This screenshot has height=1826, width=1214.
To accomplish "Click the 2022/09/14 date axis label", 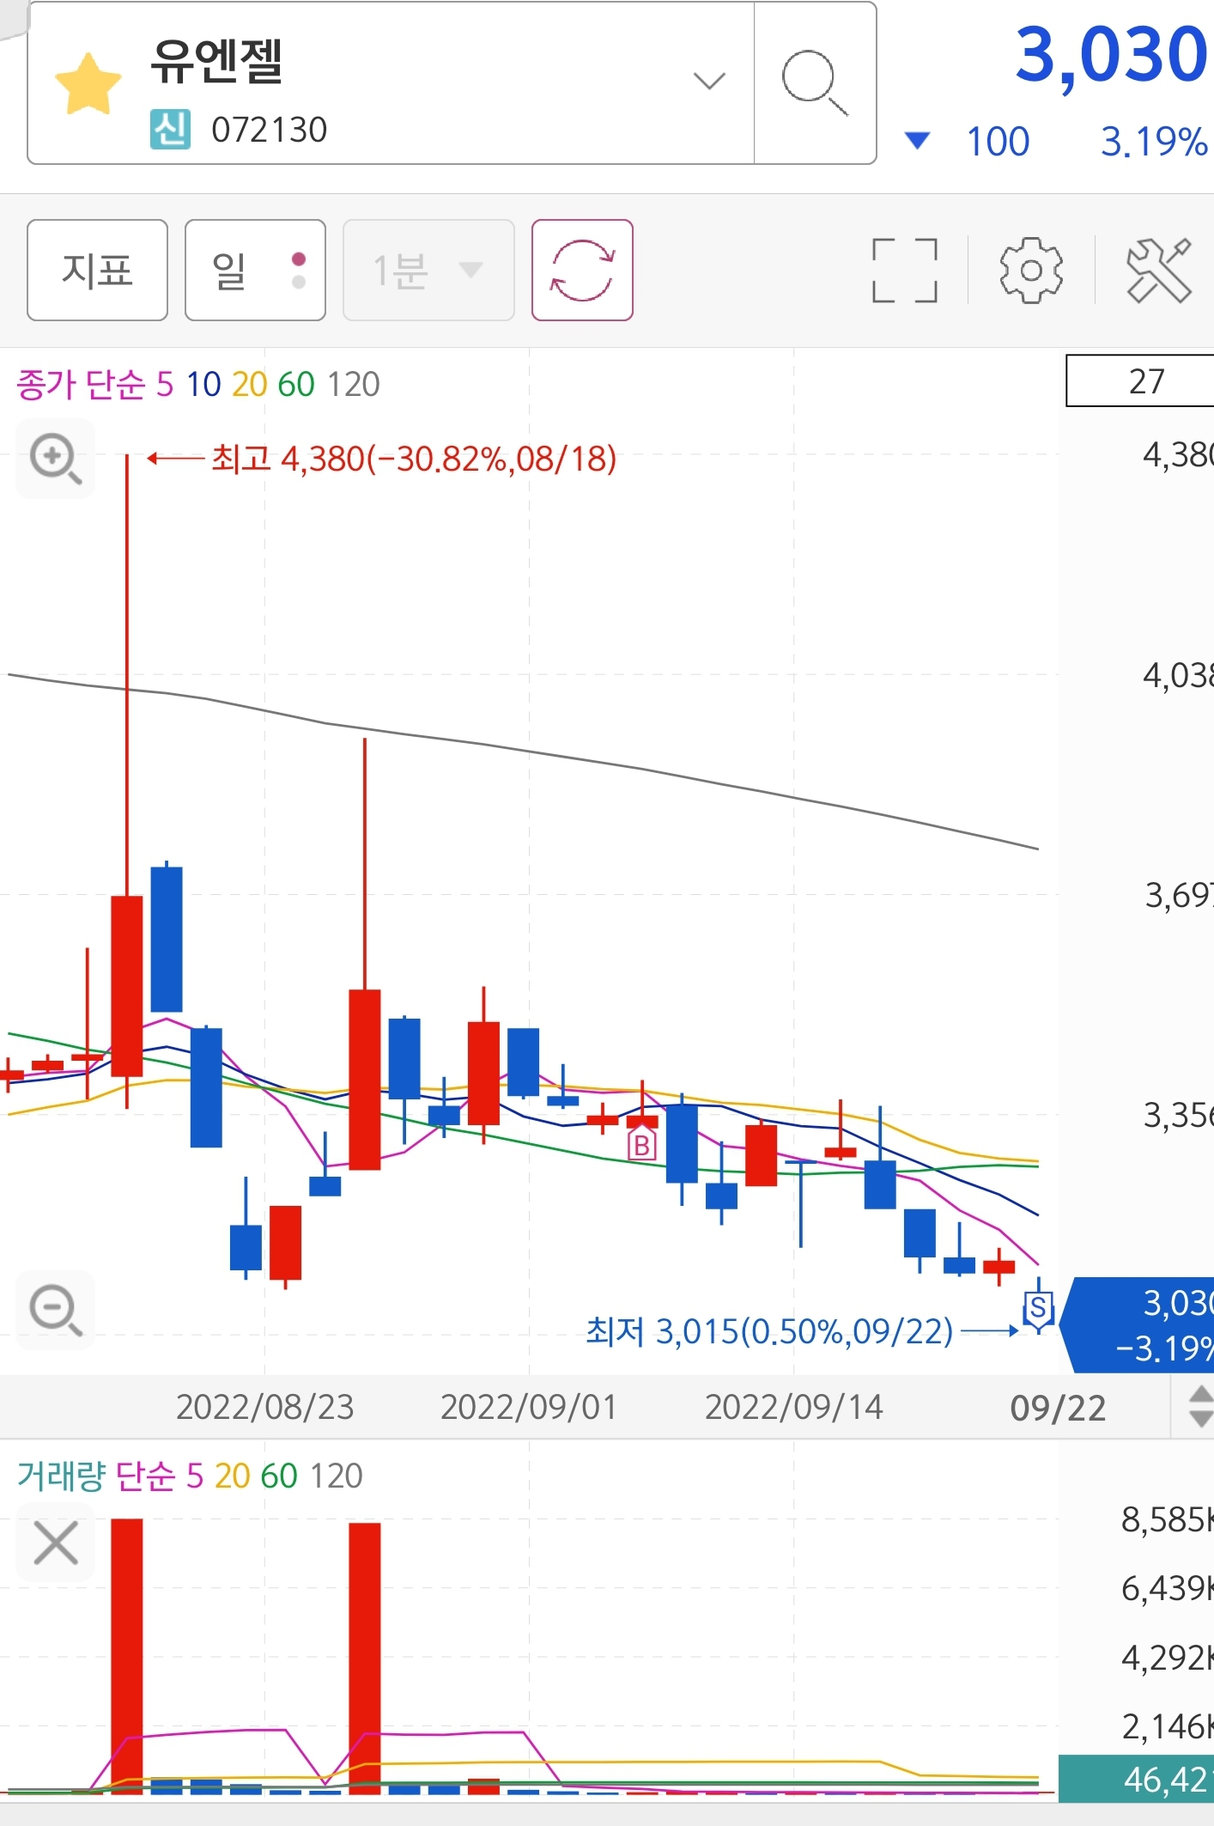I will 793,1407.
